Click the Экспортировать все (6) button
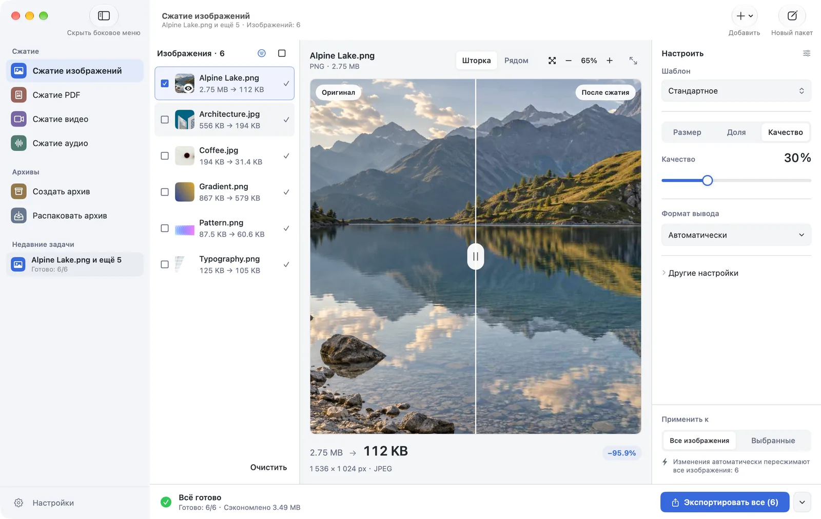The width and height of the screenshot is (821, 519). pos(725,502)
